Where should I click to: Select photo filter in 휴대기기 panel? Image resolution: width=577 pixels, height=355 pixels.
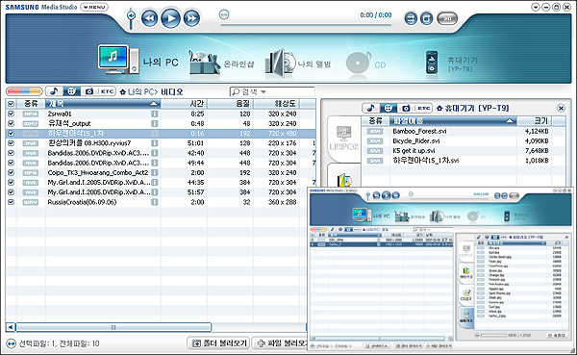406,108
